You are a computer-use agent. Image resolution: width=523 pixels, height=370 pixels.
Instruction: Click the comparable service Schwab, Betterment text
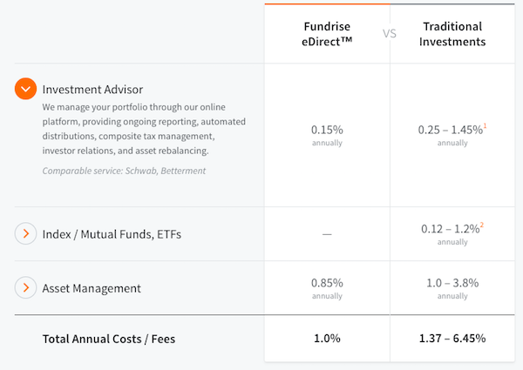[x=124, y=171]
